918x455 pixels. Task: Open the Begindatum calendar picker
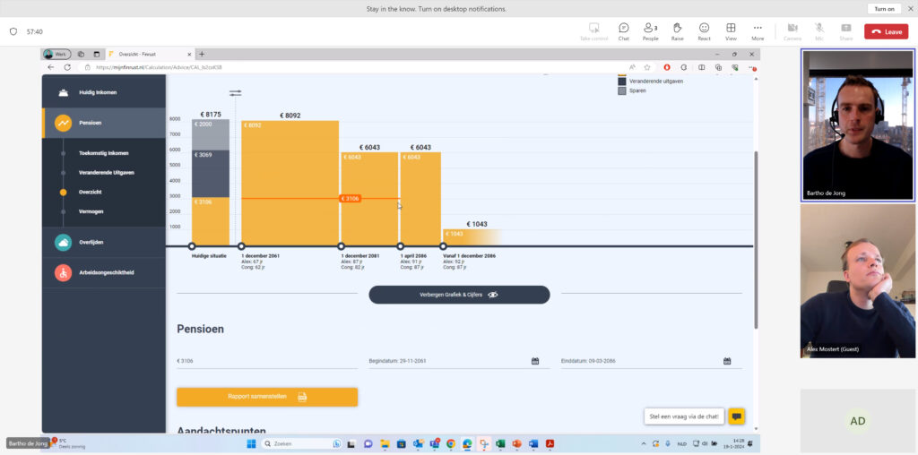pos(535,361)
